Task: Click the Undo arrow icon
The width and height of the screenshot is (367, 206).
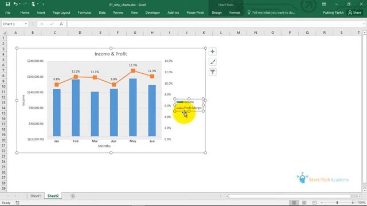Action: pos(15,4)
